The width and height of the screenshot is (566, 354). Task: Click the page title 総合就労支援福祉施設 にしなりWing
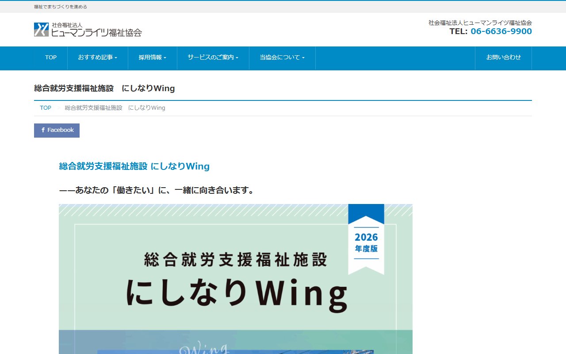(104, 88)
